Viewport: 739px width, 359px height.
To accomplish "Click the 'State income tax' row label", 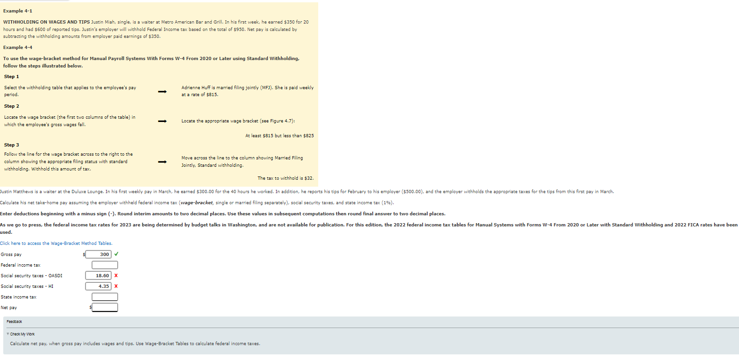I will [x=18, y=297].
